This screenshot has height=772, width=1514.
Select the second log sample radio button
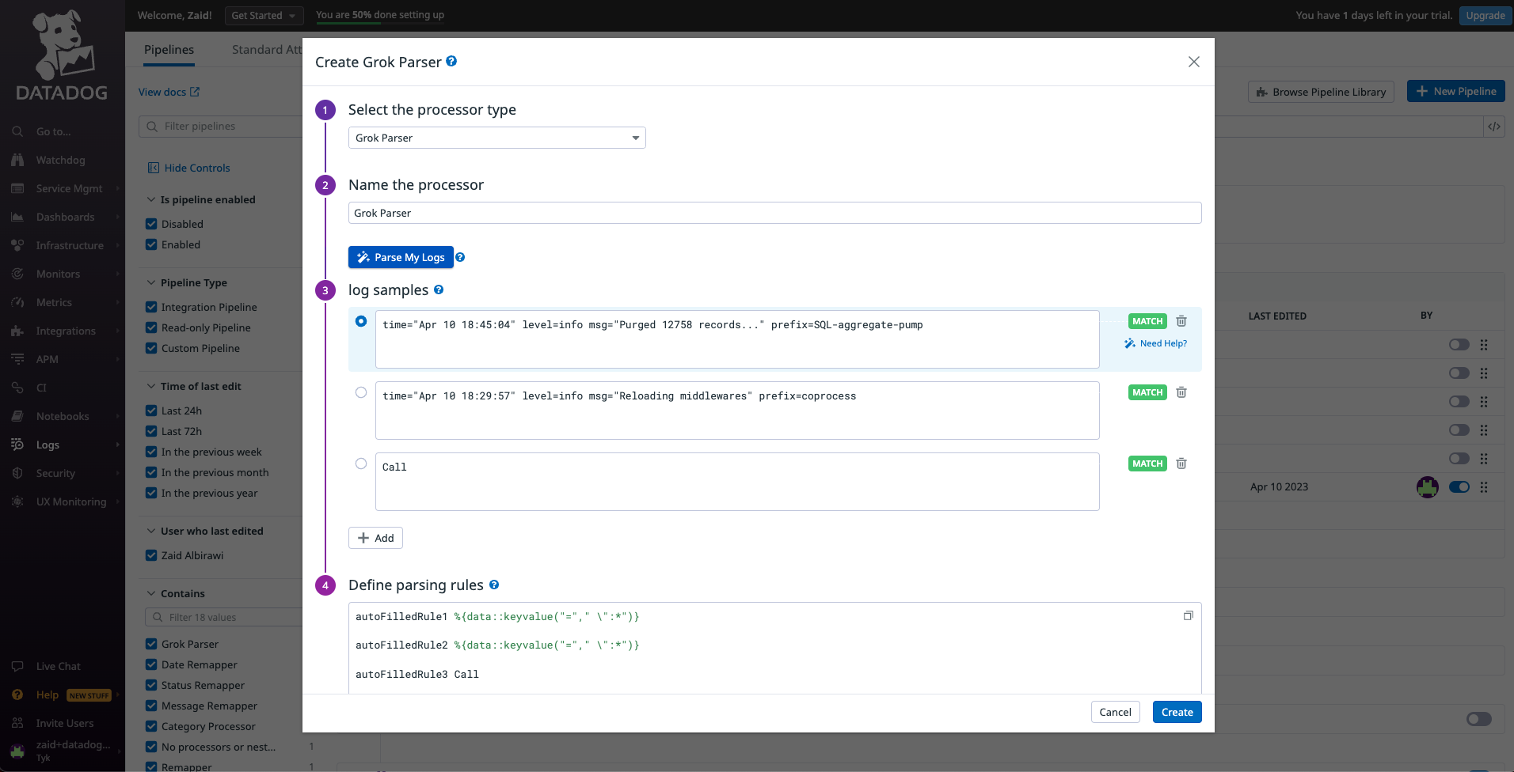coord(361,392)
